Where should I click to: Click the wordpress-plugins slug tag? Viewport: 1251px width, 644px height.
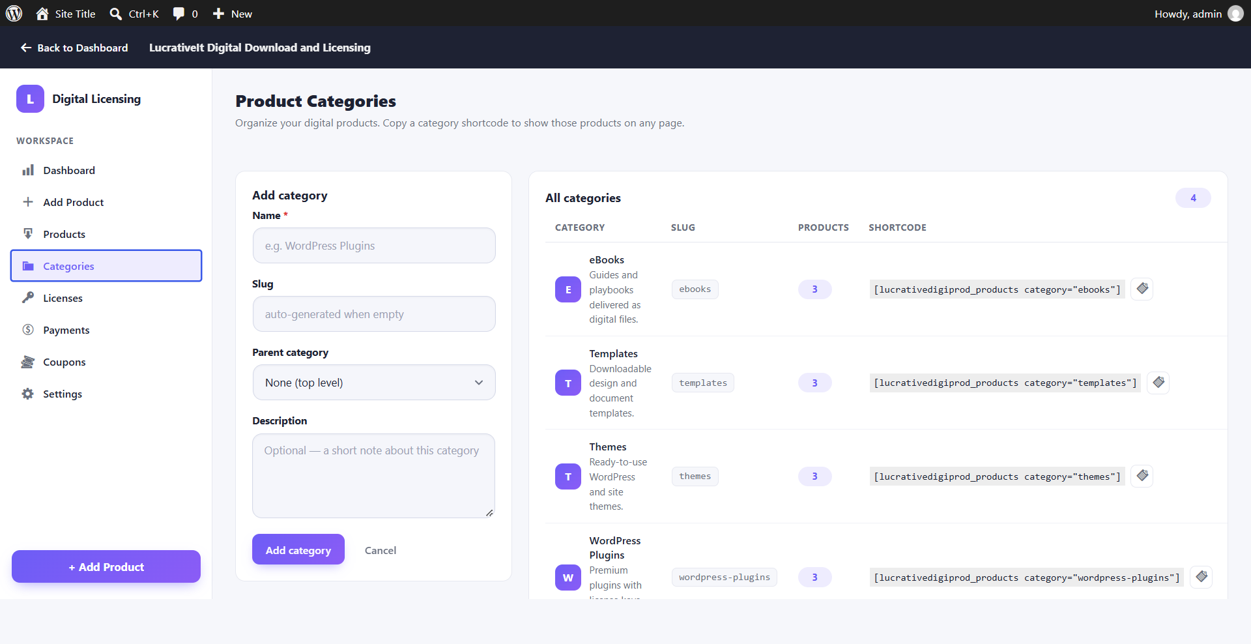725,577
